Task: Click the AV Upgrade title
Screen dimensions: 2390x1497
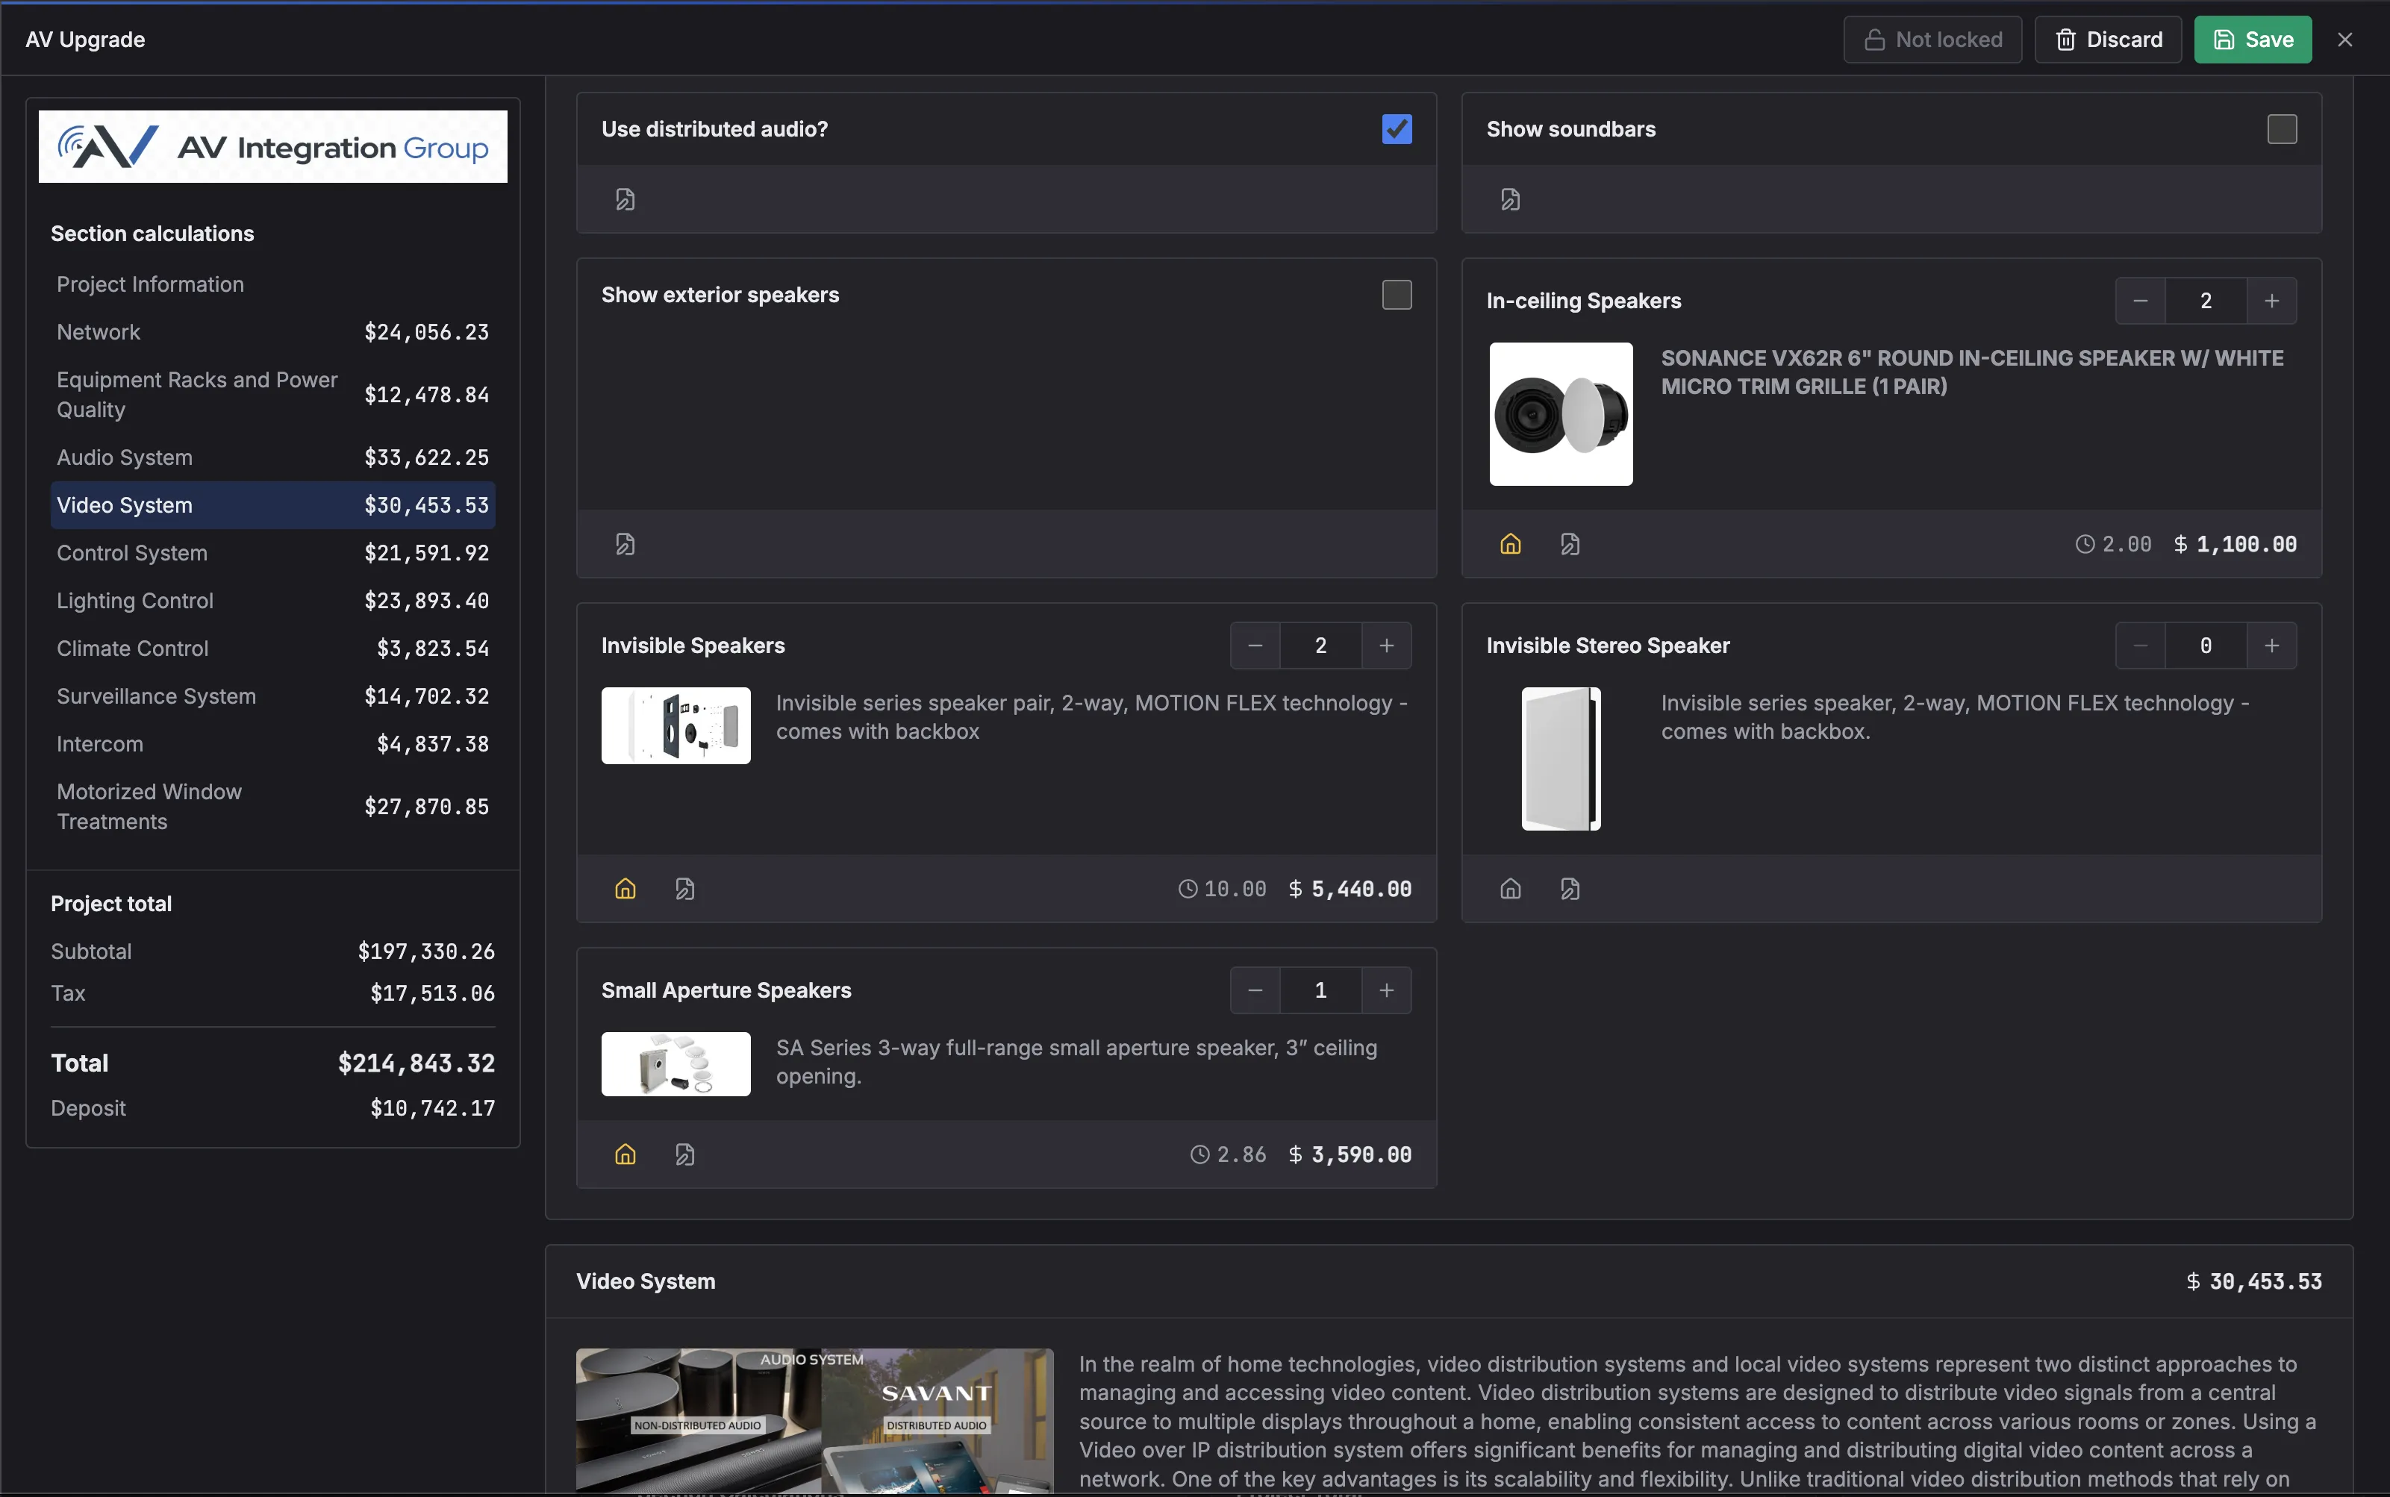Action: pos(85,40)
